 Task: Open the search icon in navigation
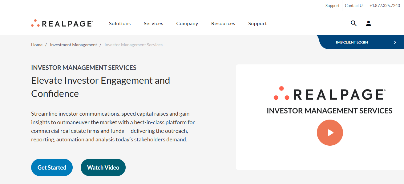353,23
